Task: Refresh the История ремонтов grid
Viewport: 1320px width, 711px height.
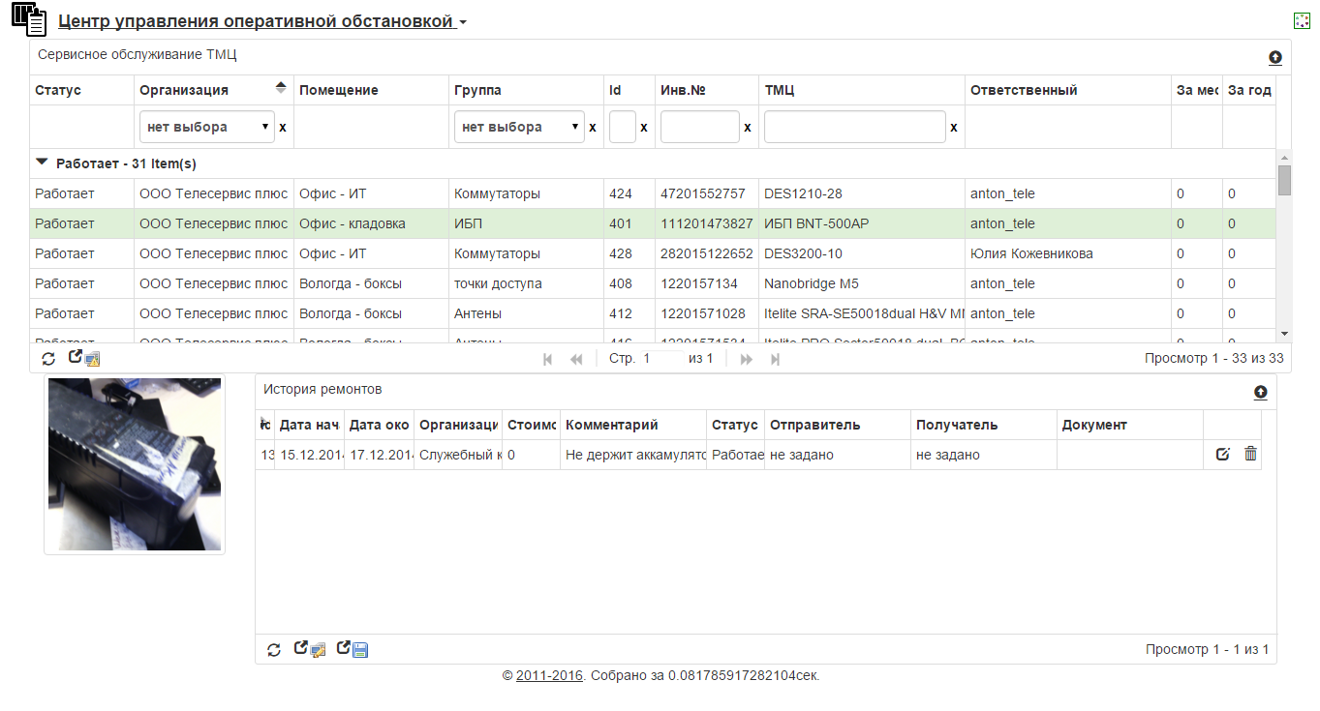Action: coord(274,650)
